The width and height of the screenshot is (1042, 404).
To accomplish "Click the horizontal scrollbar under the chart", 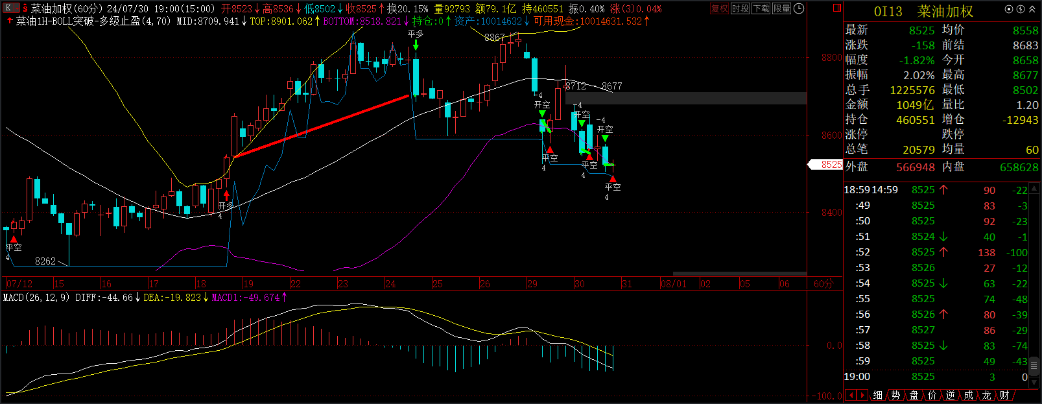I will [x=740, y=274].
